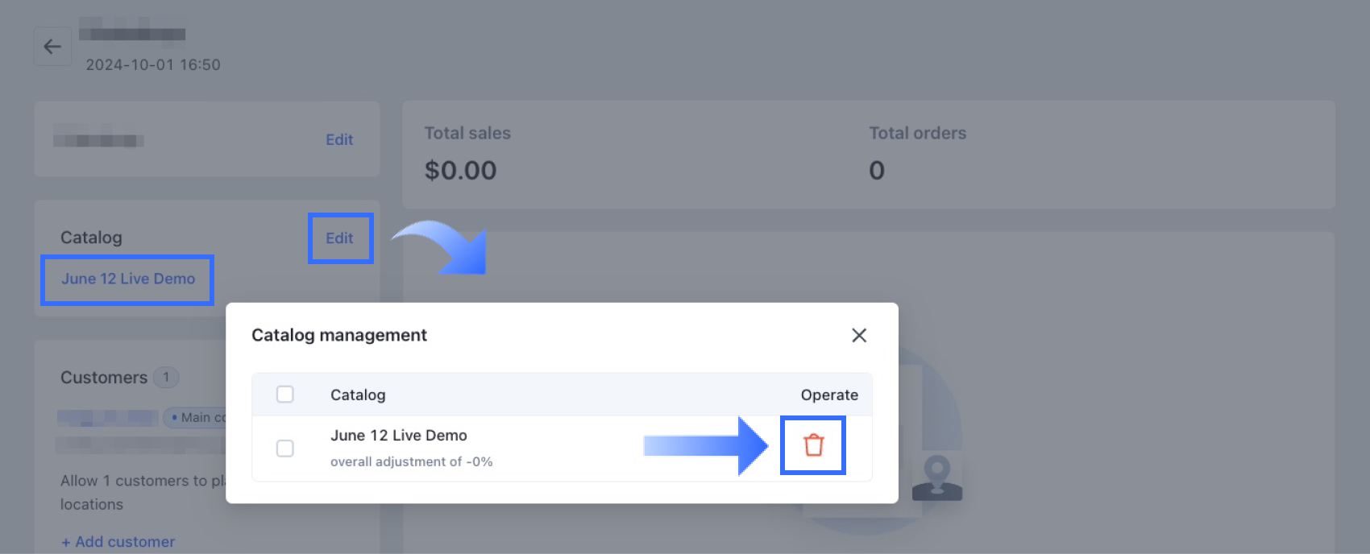Open the June 12 Live Demo catalog link
The height and width of the screenshot is (554, 1370).
pos(128,279)
